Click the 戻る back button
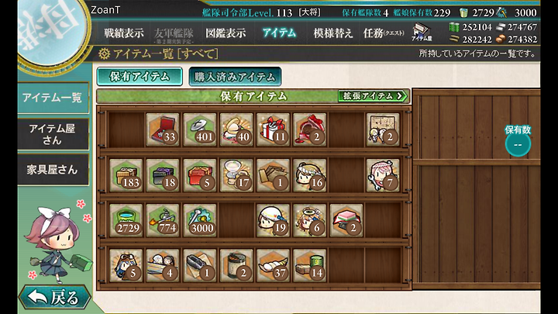This screenshot has height=314, width=558. [x=54, y=297]
